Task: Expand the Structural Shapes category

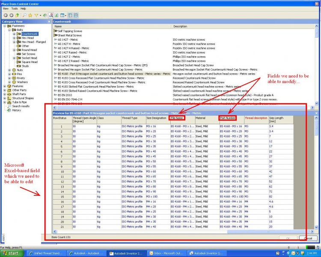Action: [x=4, y=98]
